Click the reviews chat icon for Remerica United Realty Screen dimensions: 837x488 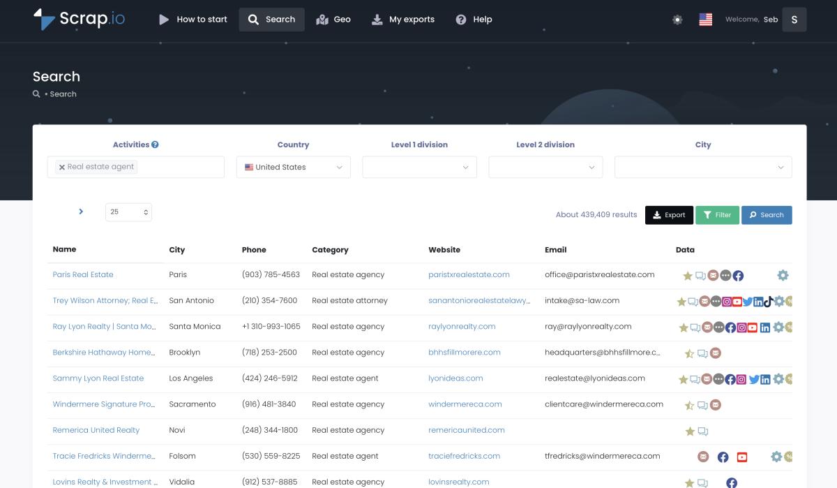[703, 431]
